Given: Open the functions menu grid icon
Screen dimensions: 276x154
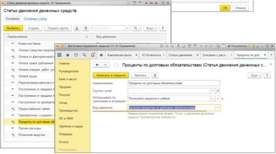Looking at the screenshot, I should [59, 55].
